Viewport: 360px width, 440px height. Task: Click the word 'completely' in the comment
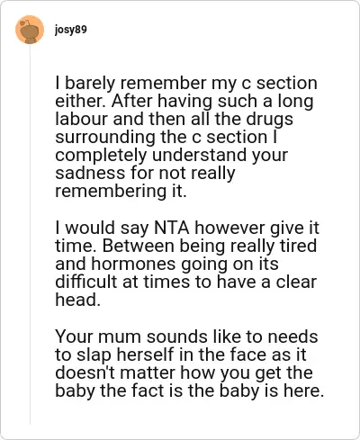[x=101, y=156]
